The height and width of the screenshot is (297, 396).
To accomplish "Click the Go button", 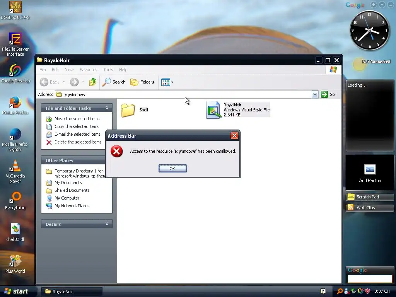I will 328,94.
